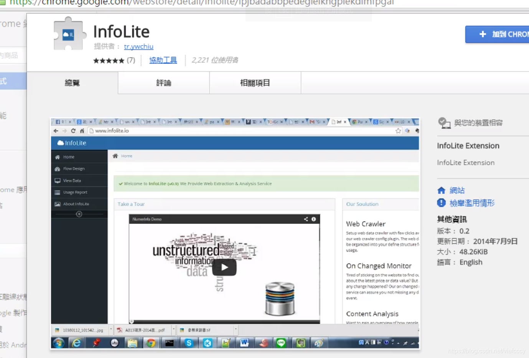This screenshot has height=358, width=529.
Task: Click the Web Crawler heading in the preview
Action: (x=366, y=224)
